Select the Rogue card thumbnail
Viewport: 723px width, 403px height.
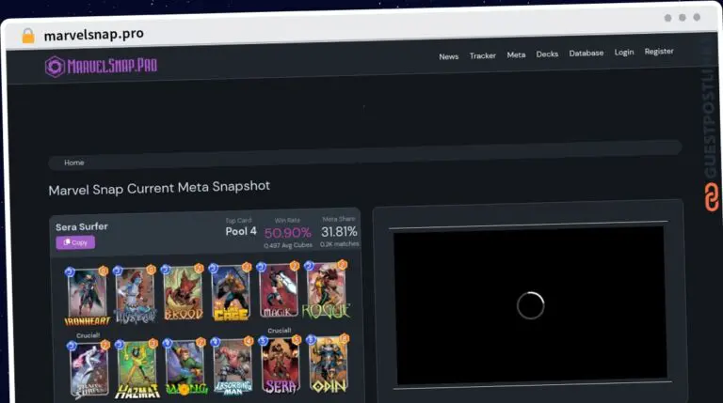point(327,291)
